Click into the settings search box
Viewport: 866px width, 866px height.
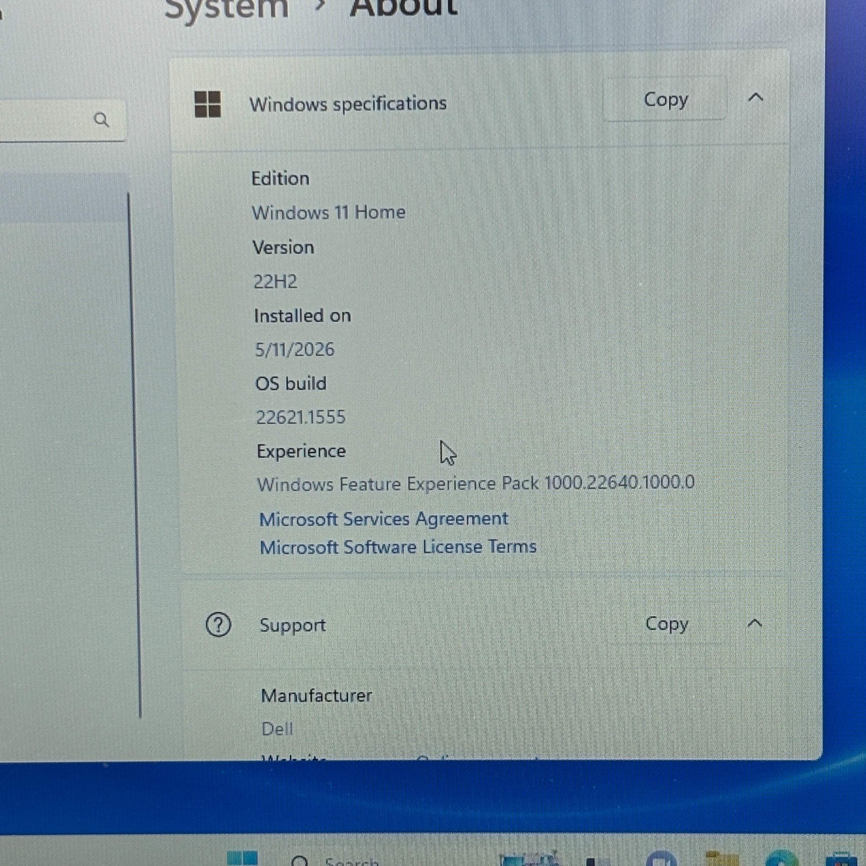62,120
